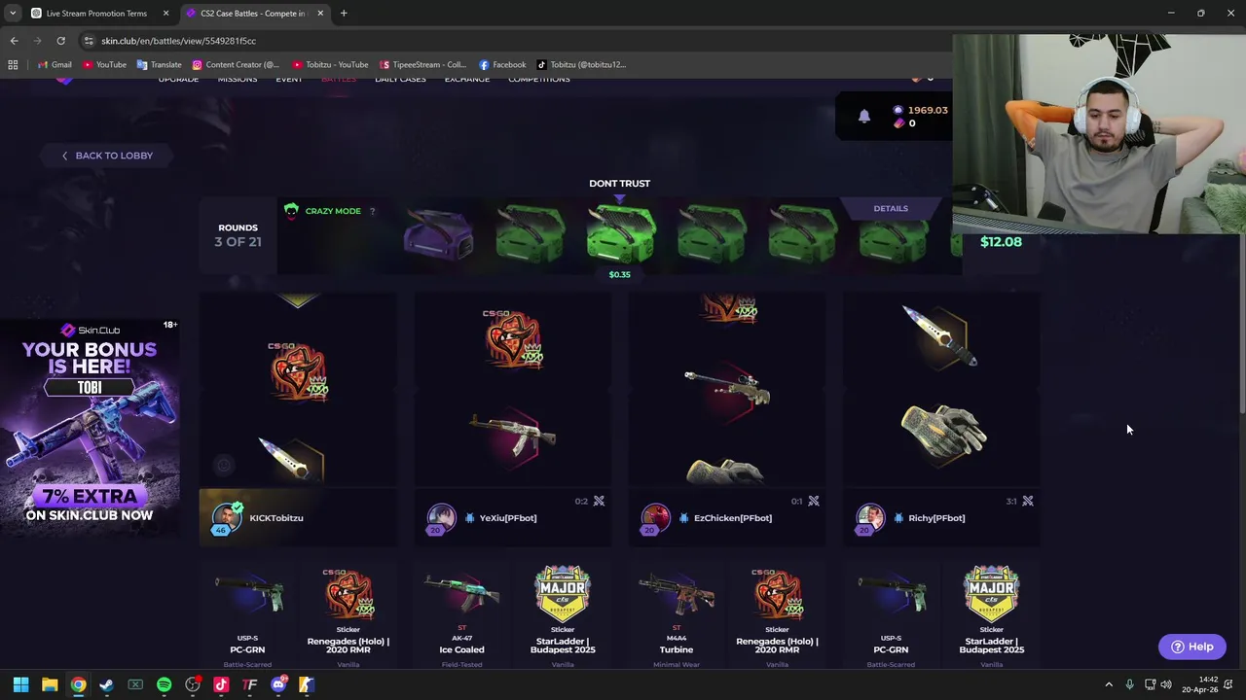
Task: Reload the skin.club page
Action: pyautogui.click(x=60, y=41)
